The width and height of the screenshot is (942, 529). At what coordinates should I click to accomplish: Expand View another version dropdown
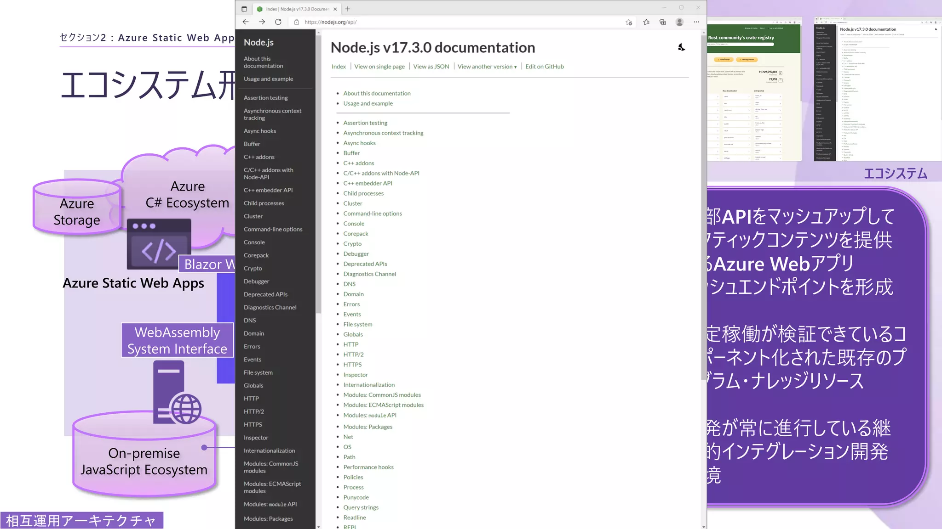487,67
